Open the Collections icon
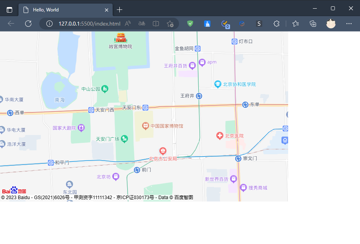The height and width of the screenshot is (244, 360). [x=313, y=24]
